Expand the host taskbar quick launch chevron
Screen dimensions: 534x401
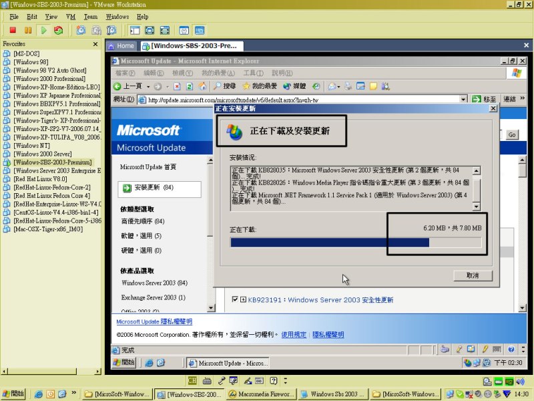pyautogui.click(x=74, y=393)
